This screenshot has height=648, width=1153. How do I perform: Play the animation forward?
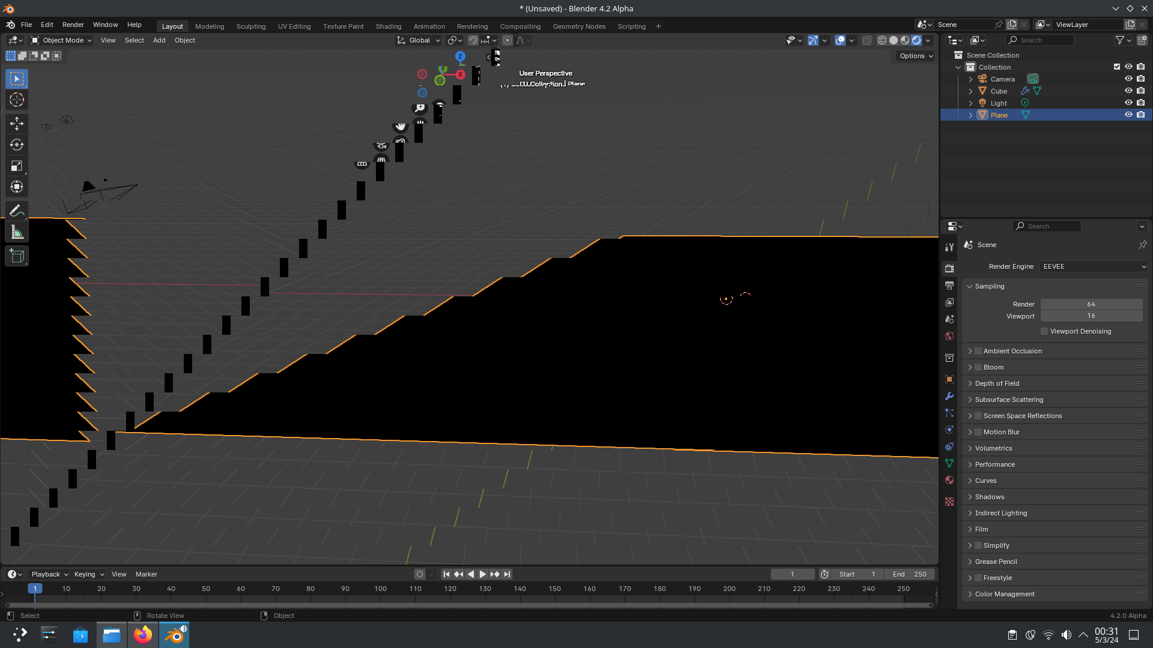[x=483, y=574]
